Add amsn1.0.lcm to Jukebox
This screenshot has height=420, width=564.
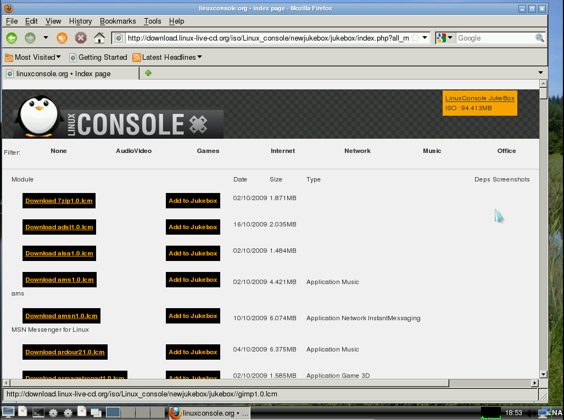(193, 316)
